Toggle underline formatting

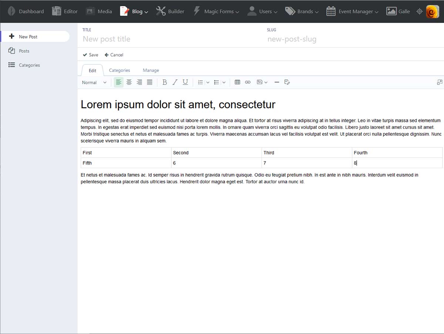click(185, 82)
